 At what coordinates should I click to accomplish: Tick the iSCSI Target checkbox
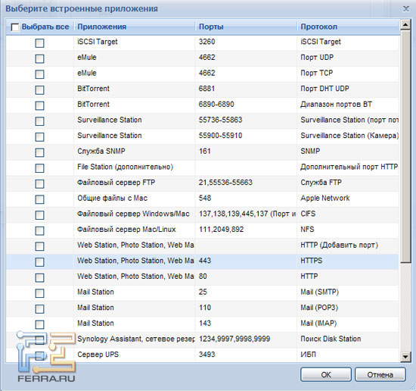pyautogui.click(x=39, y=43)
